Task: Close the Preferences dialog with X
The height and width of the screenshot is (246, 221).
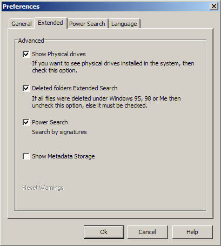Action: coord(214,6)
